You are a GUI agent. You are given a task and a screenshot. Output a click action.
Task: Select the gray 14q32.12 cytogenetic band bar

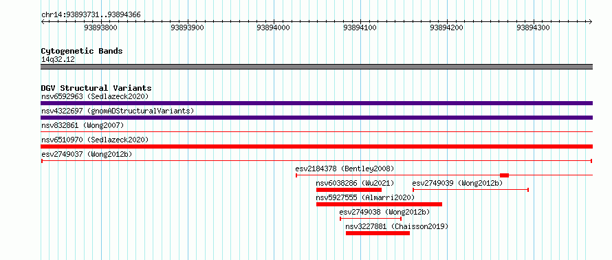316,67
